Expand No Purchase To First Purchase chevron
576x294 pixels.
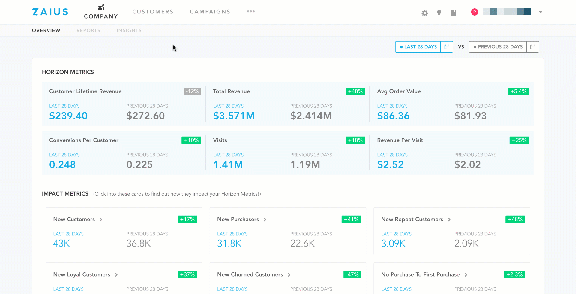pyautogui.click(x=466, y=275)
